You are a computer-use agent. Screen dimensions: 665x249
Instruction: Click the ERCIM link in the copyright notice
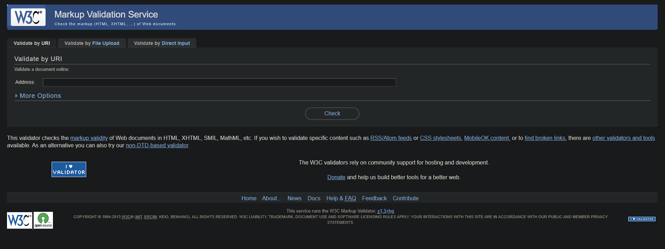click(x=151, y=217)
